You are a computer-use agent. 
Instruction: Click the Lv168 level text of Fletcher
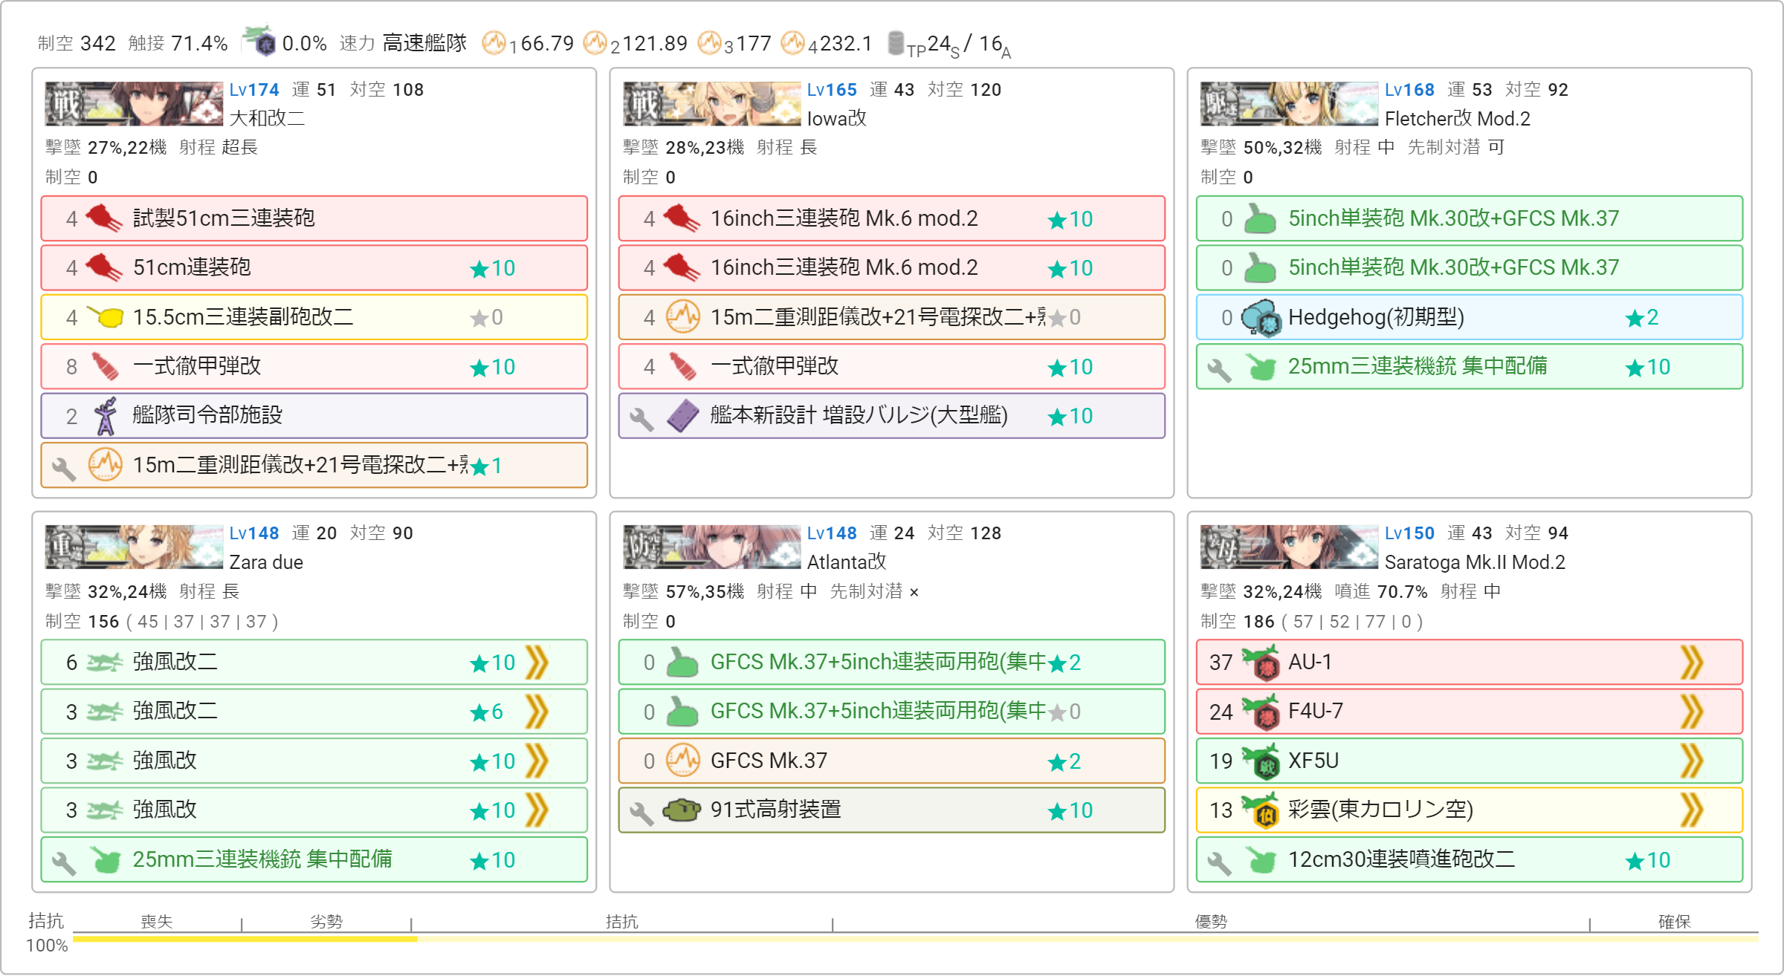tap(1409, 90)
